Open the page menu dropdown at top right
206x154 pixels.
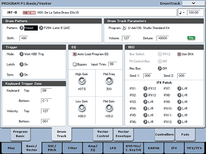(193, 3)
